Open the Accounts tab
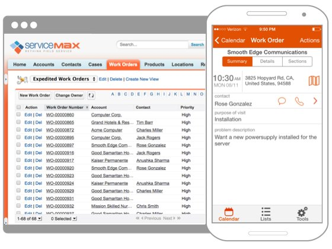This screenshot has height=249, width=332. (x=44, y=65)
